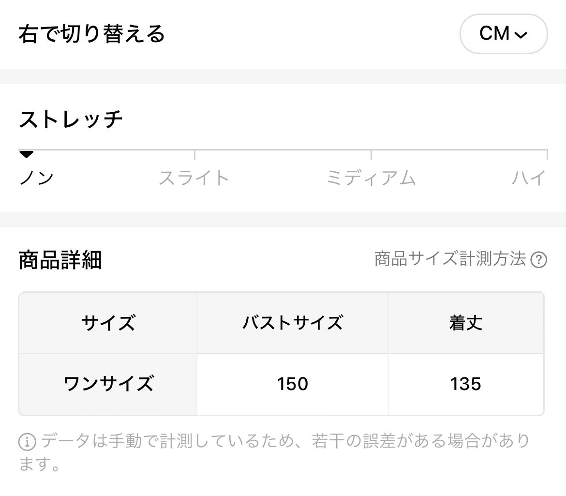The width and height of the screenshot is (566, 496).
Task: Select the ワンサイズ row label
Action: click(108, 384)
